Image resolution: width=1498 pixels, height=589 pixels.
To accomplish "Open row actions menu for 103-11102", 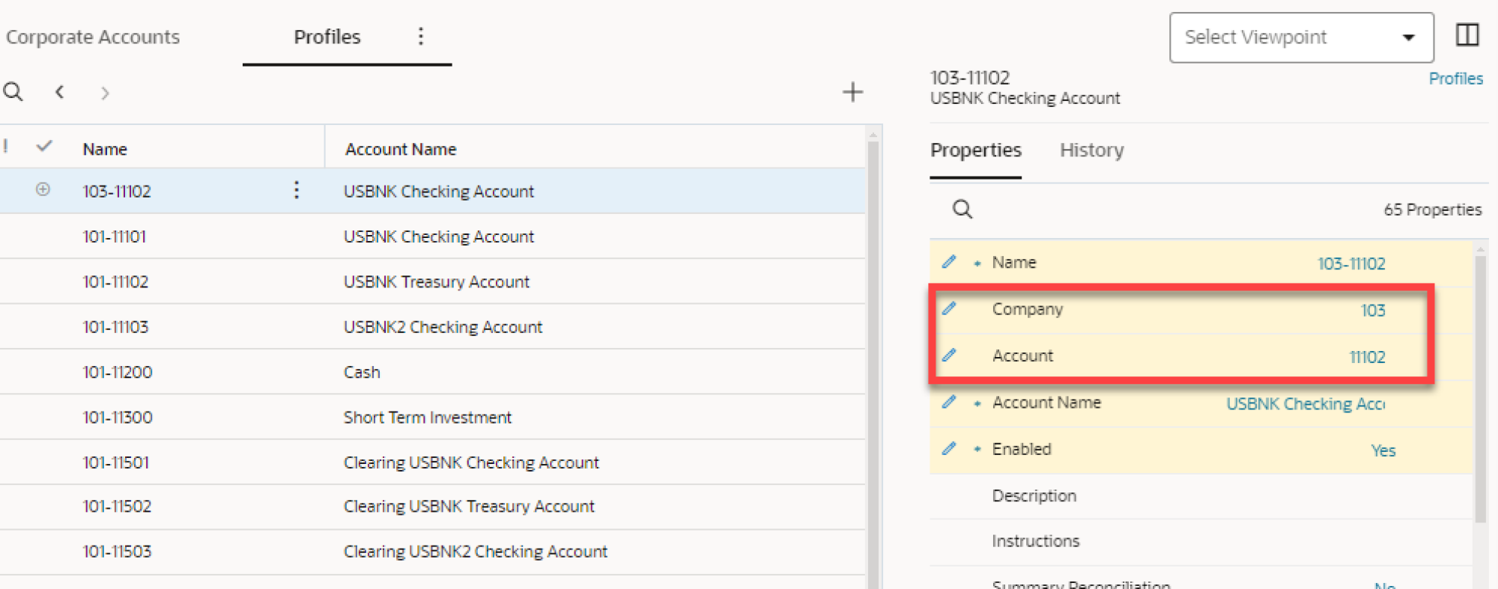I will click(x=297, y=190).
